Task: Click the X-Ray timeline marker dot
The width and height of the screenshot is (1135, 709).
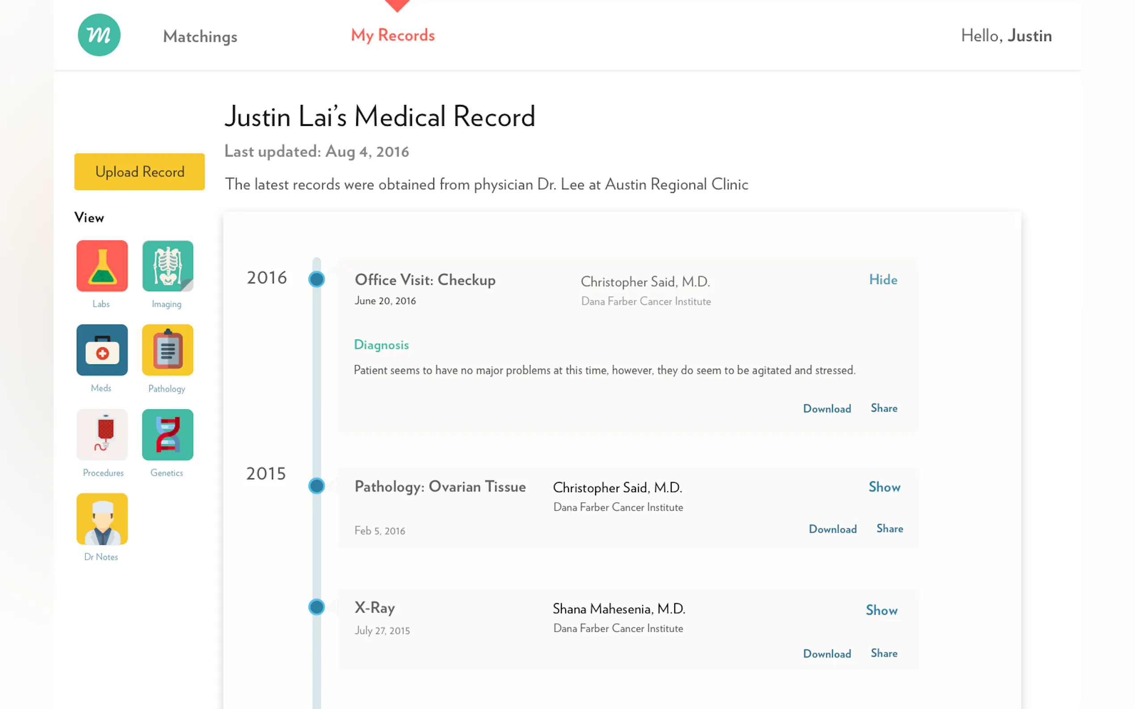Action: pyautogui.click(x=317, y=607)
